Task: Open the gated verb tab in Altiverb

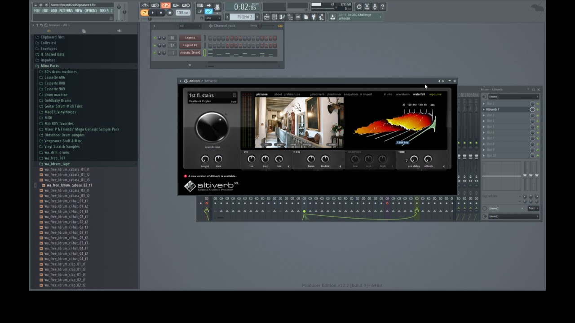Action: pyautogui.click(x=317, y=94)
